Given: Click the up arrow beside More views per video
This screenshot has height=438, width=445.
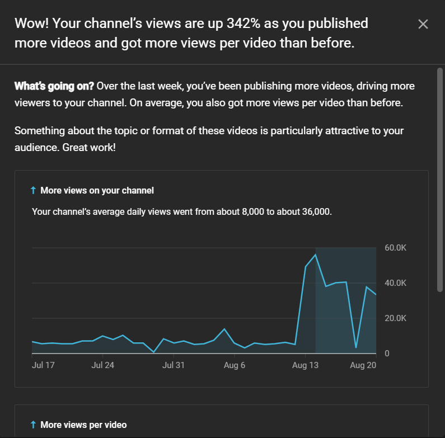Looking at the screenshot, I should point(33,425).
